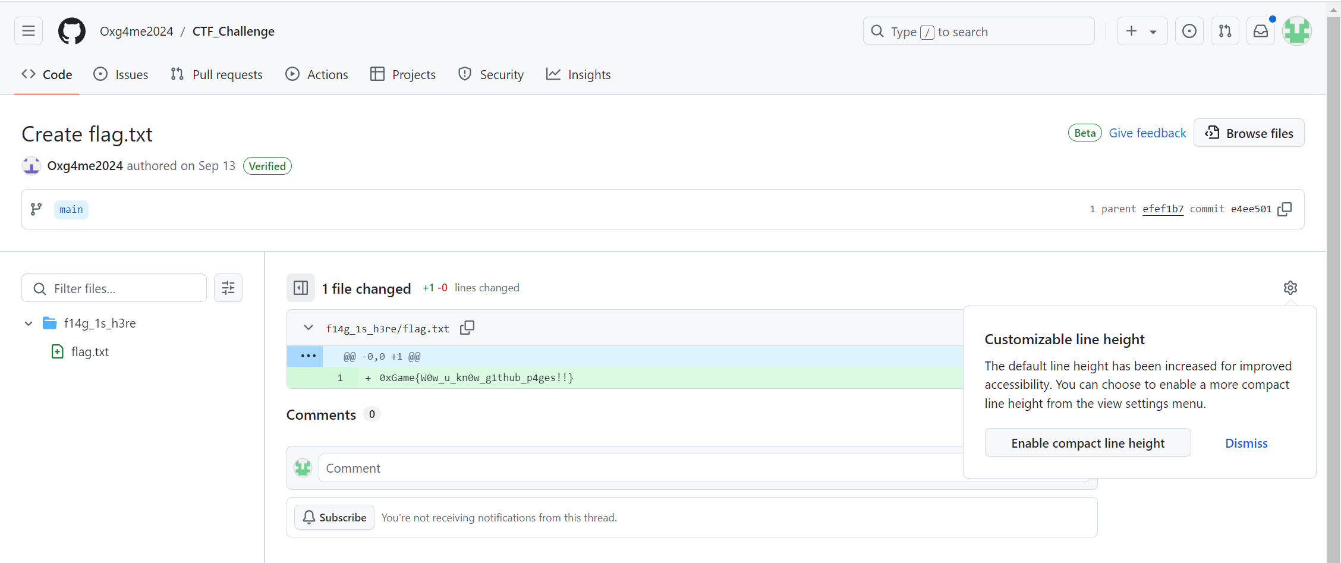Viewport: 1341px width, 563px height.
Task: Open parent commit efef1b7
Action: (1163, 209)
